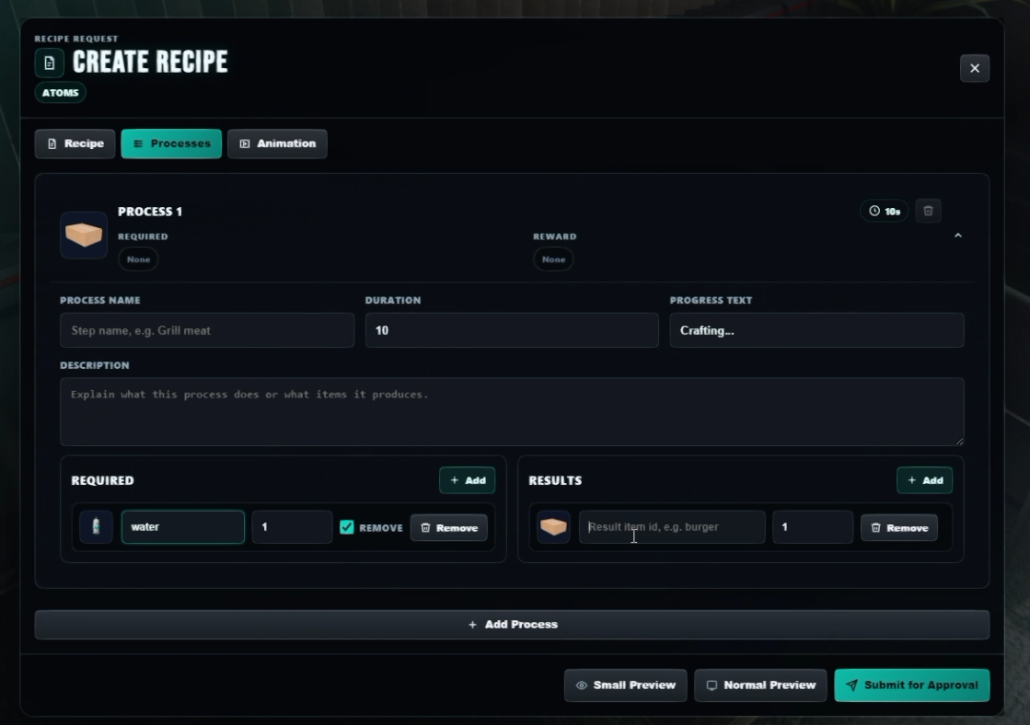Switch to the Recipe tab

pos(75,144)
